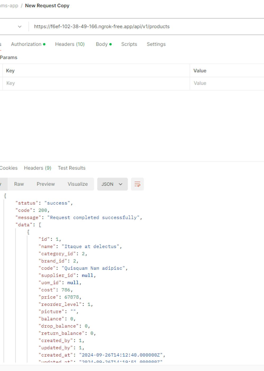Viewport: 264px width, 371px height.
Task: Click the "id": 1 line
Action: (50, 239)
